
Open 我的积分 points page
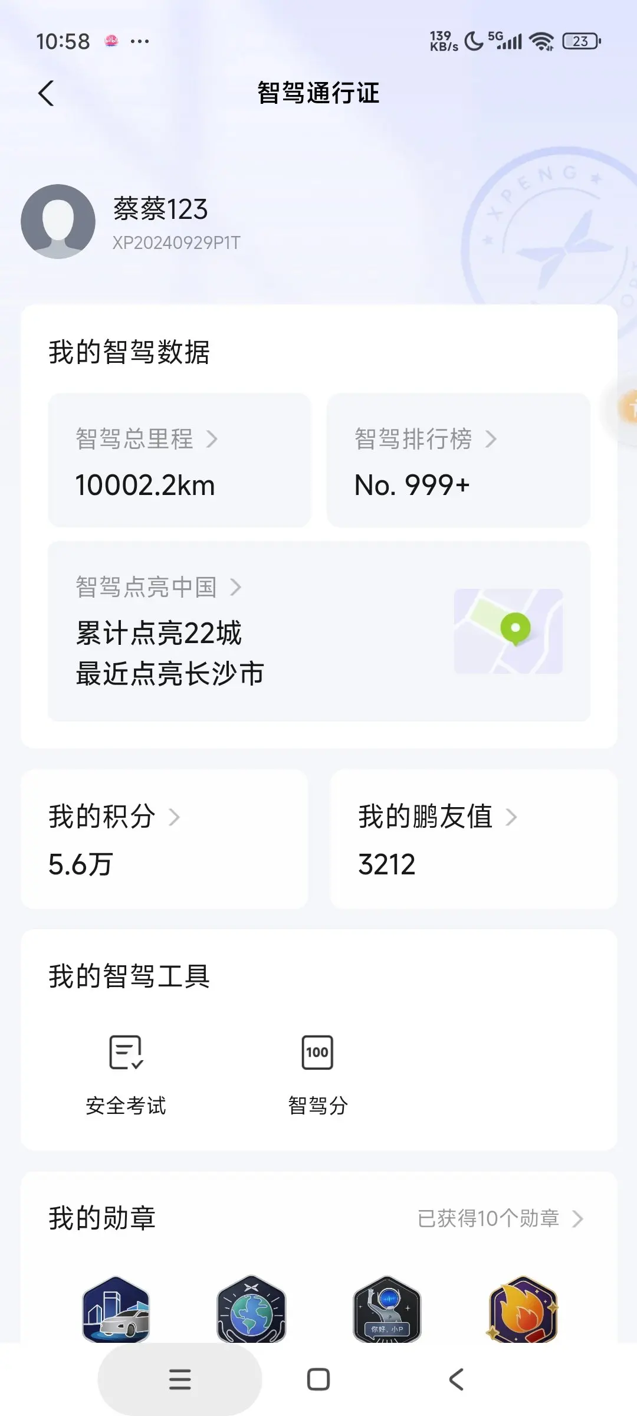(164, 839)
